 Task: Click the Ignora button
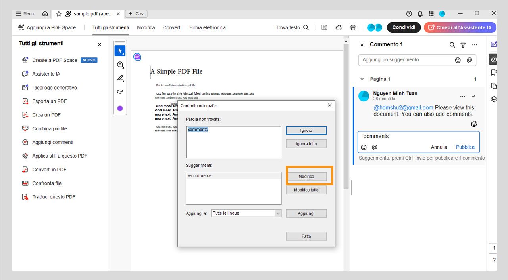(x=306, y=130)
